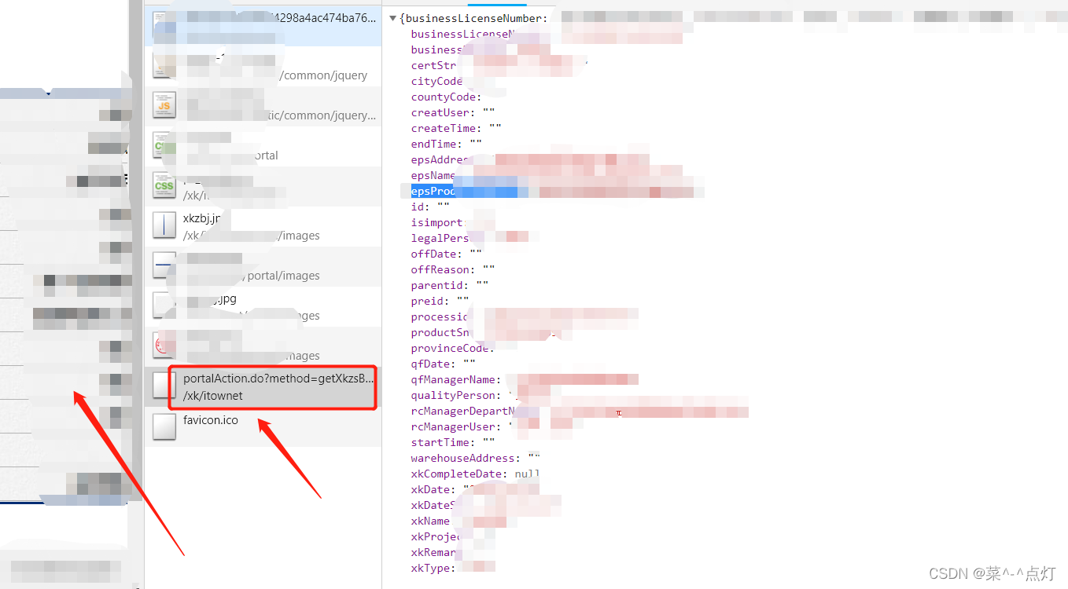Click the xkRemar key
This screenshot has height=589, width=1068.
tap(435, 552)
